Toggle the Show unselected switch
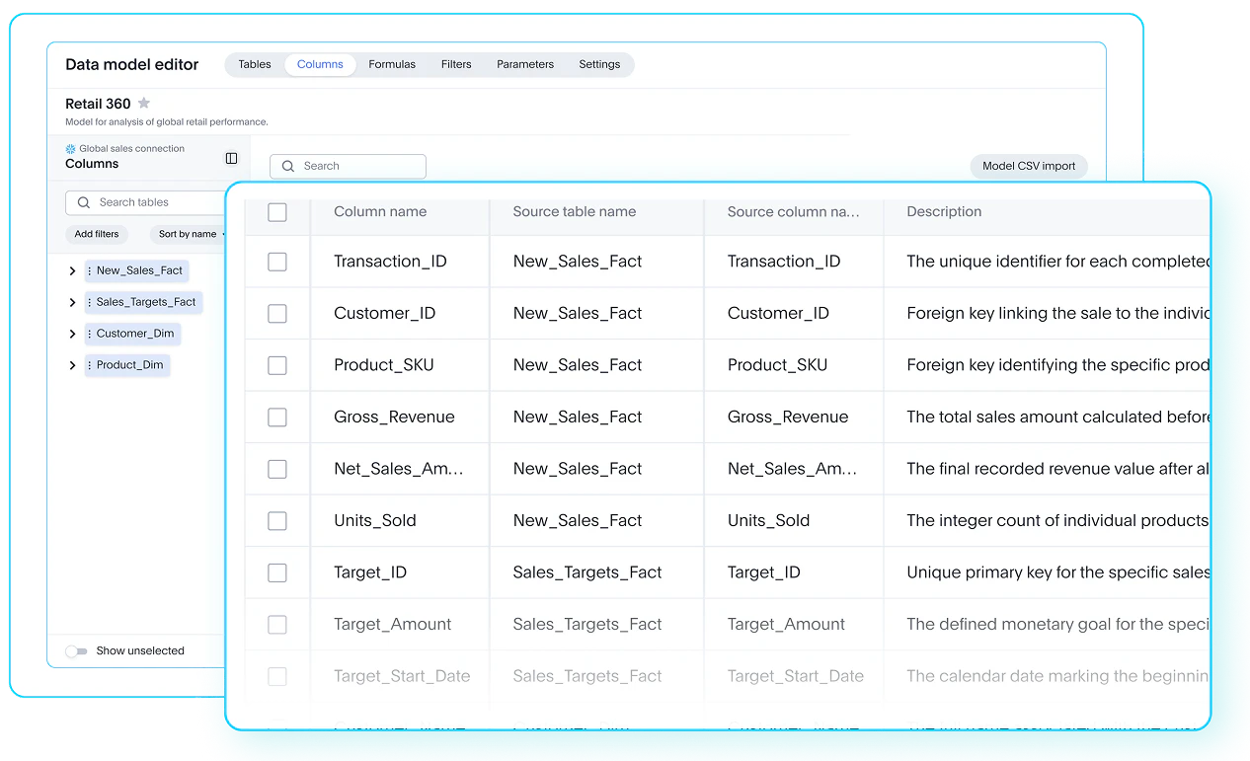Image resolution: width=1250 pixels, height=761 pixels. 76,651
